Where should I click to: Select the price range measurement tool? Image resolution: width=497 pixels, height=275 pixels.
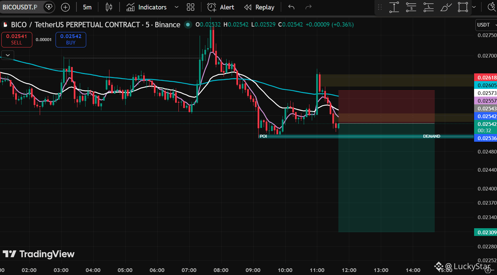[394, 7]
